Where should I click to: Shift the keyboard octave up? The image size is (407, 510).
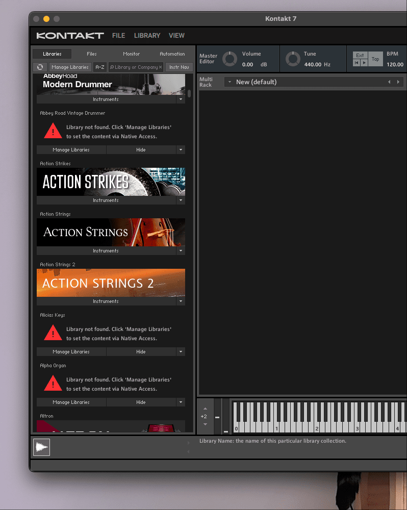tap(205, 409)
